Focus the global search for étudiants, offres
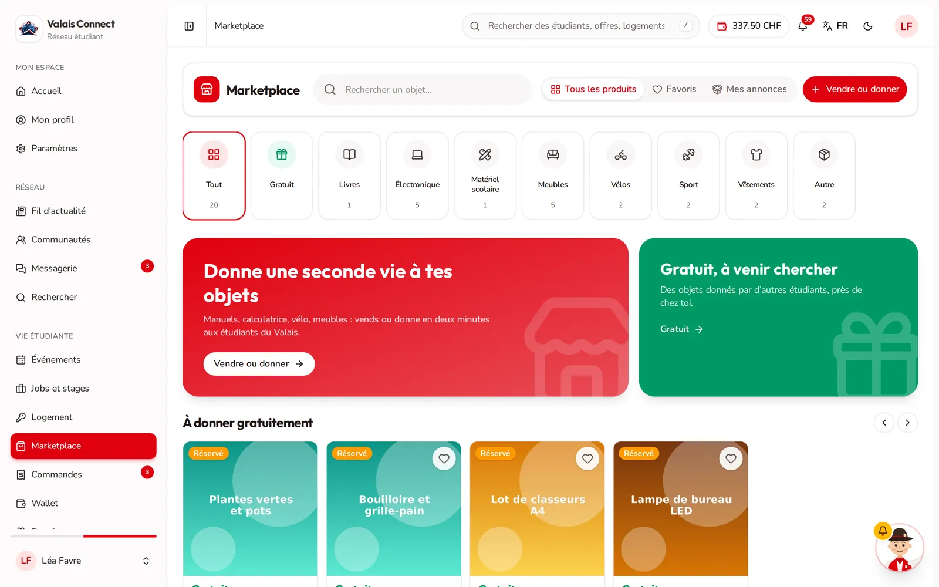 (581, 26)
